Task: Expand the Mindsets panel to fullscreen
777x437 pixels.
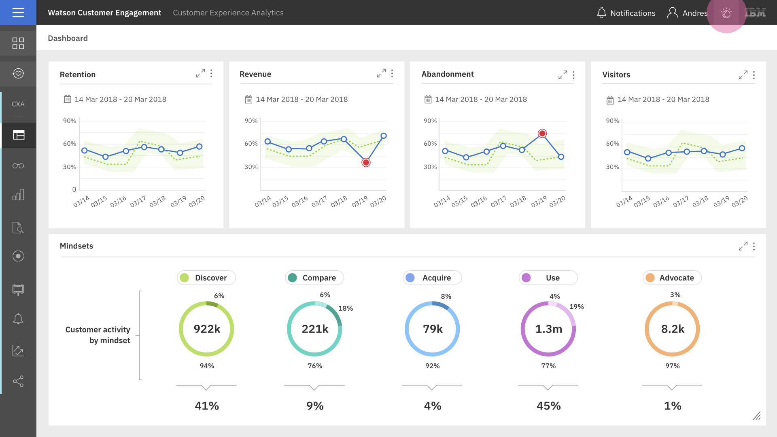Action: 743,246
